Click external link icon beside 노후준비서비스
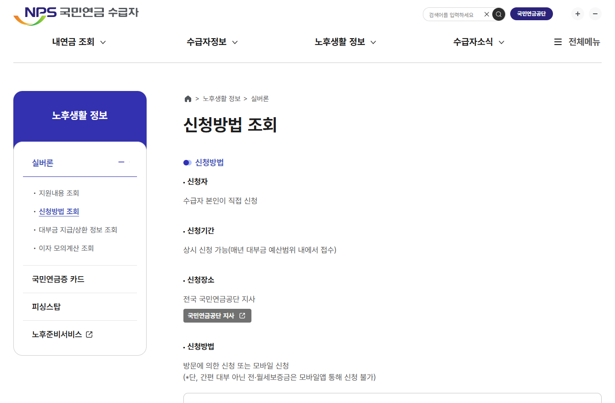The image size is (615, 403). (x=89, y=335)
